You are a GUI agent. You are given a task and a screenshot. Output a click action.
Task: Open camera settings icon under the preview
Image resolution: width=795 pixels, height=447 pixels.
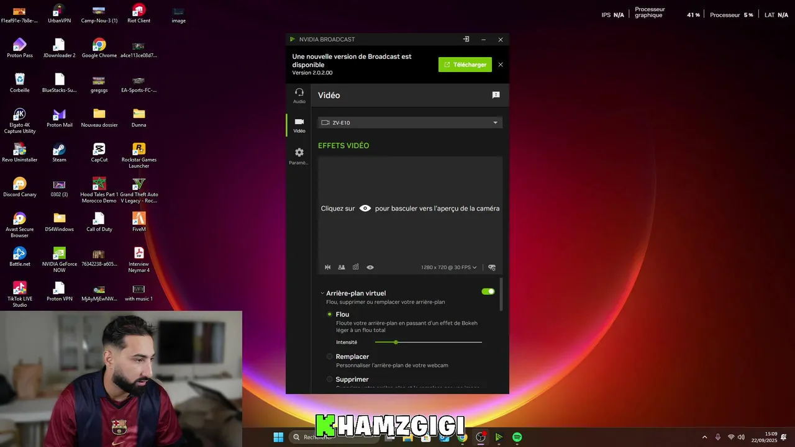click(492, 268)
